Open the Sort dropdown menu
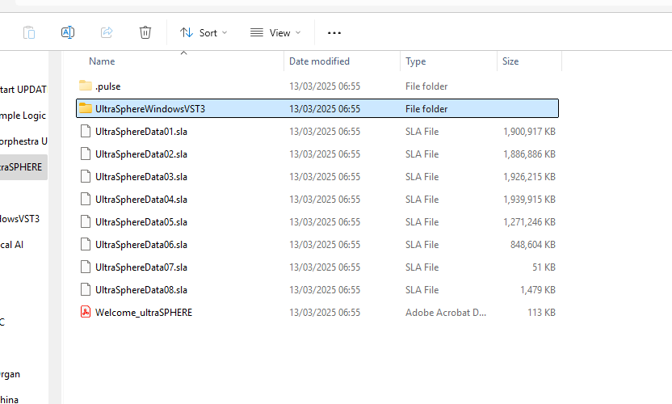 coord(204,32)
